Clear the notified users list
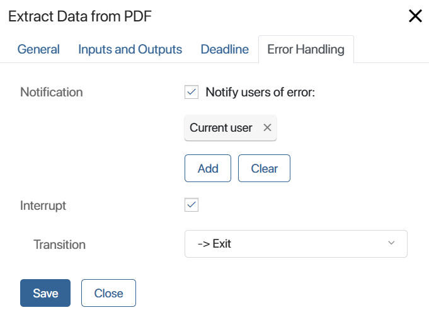Screen dimensions: 429x310 264,168
